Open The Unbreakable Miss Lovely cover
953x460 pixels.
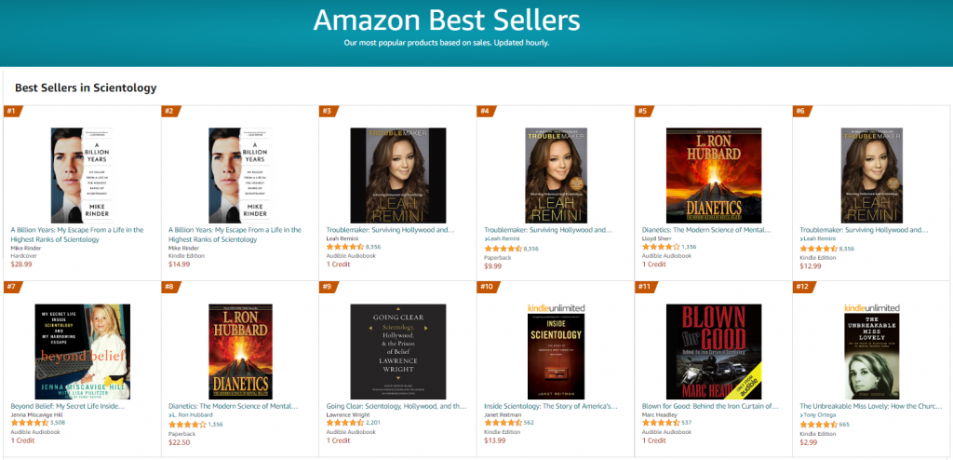[x=871, y=351]
